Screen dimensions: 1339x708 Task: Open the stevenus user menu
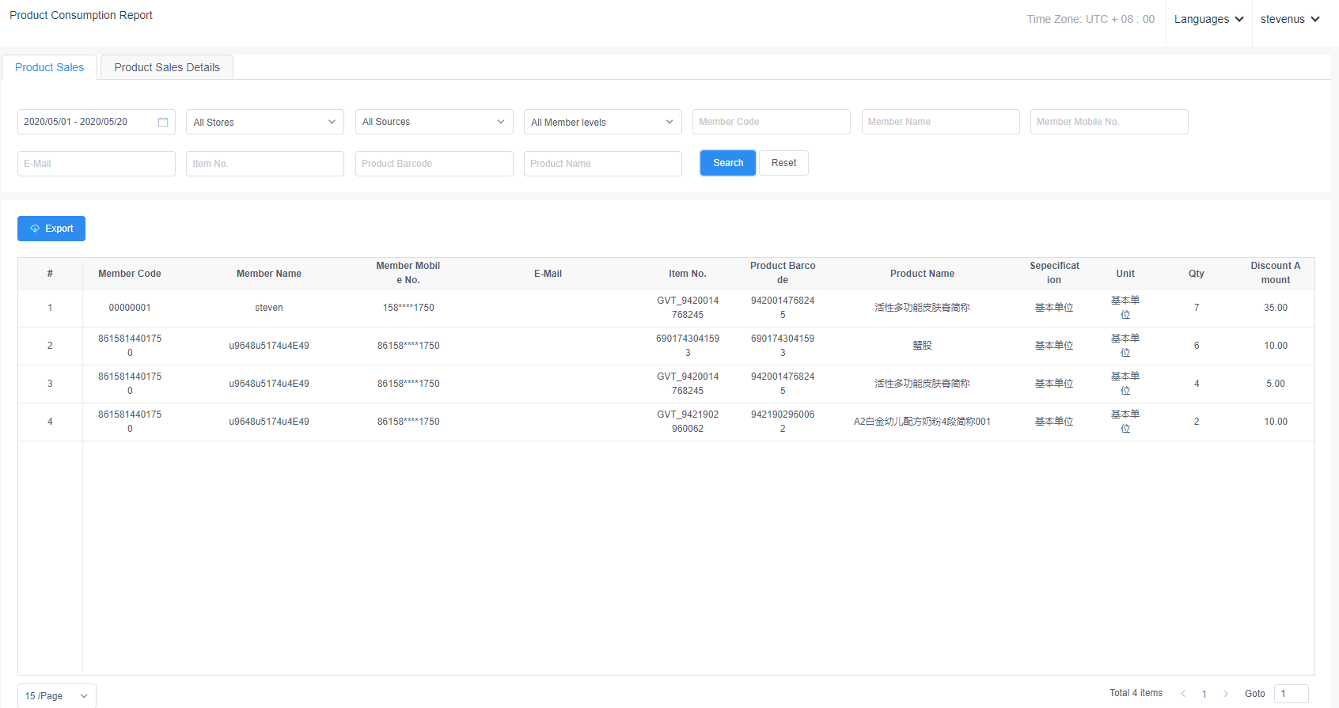pos(1290,19)
